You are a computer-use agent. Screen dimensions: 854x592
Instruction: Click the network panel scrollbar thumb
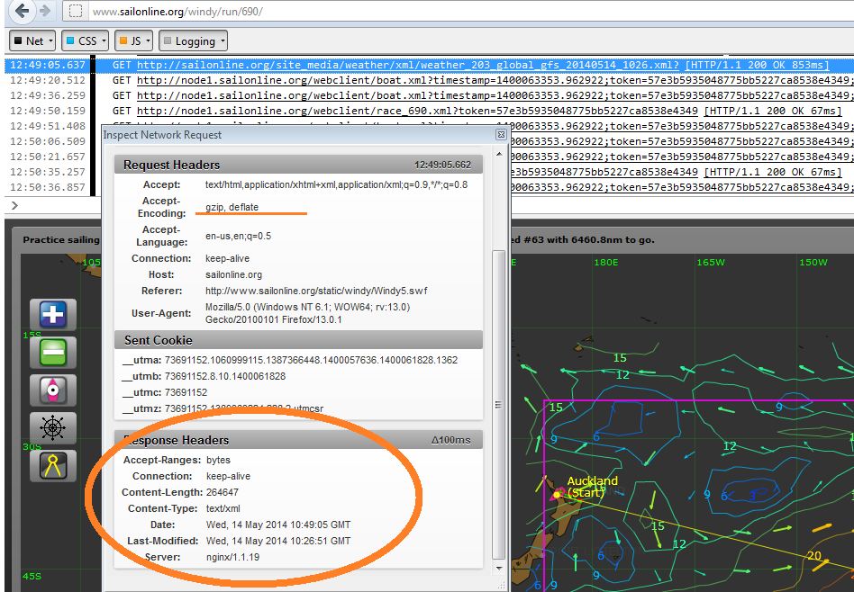498,404
